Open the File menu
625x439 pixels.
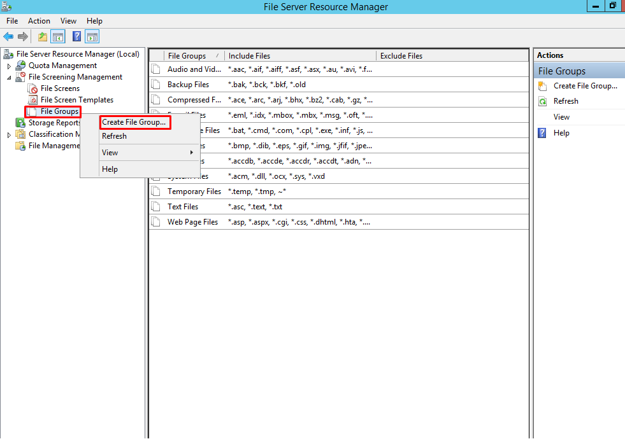(x=12, y=21)
